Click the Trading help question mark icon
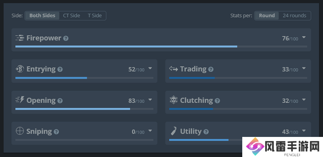 coord(211,69)
